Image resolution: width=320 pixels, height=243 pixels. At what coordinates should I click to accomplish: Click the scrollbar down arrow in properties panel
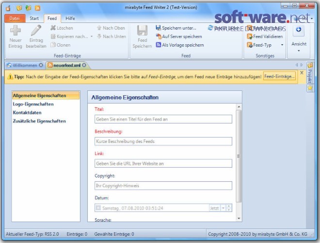coord(239,218)
